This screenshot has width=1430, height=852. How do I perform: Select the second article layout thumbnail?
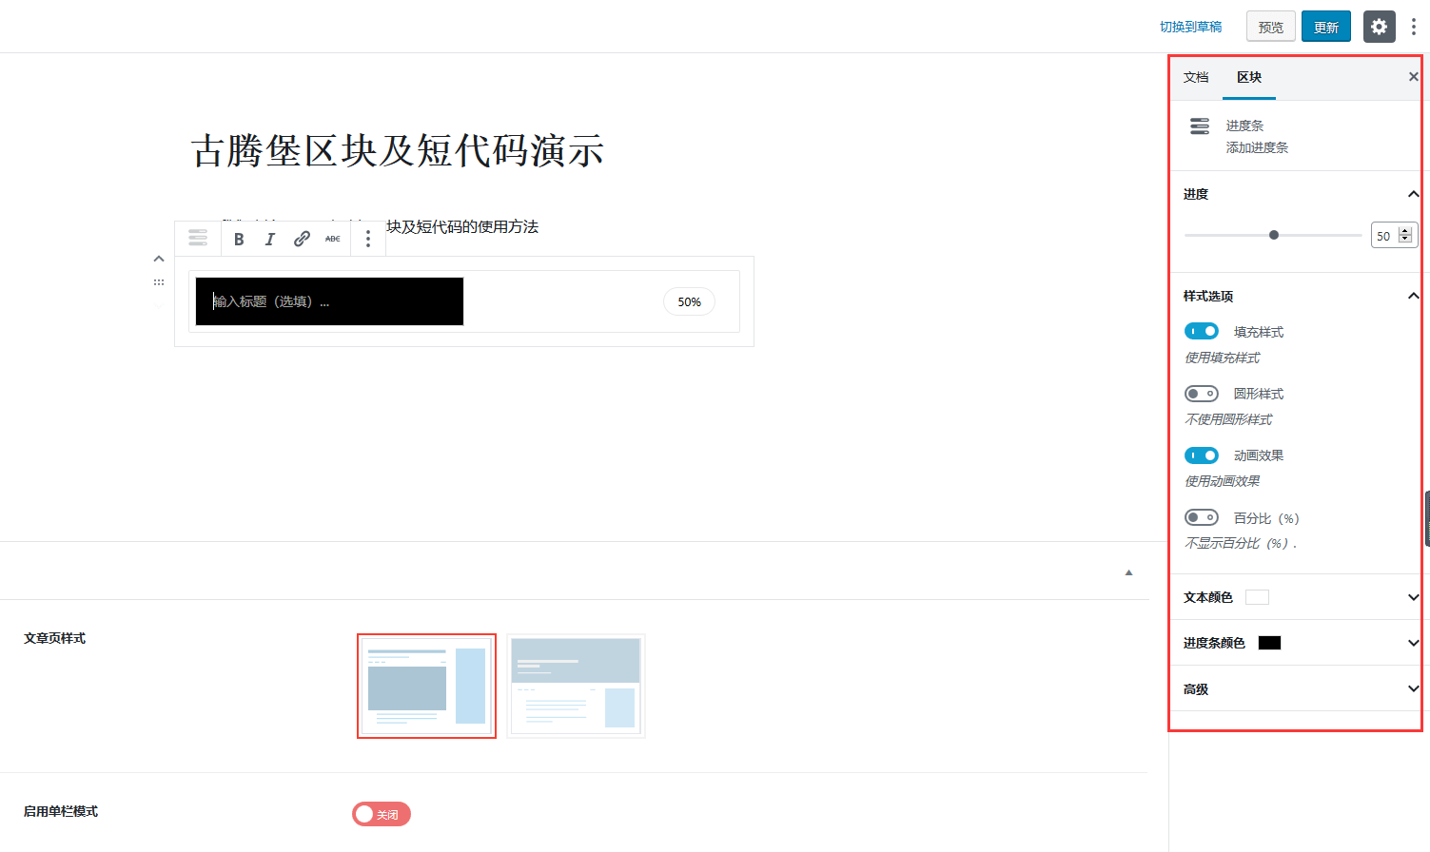pyautogui.click(x=576, y=686)
